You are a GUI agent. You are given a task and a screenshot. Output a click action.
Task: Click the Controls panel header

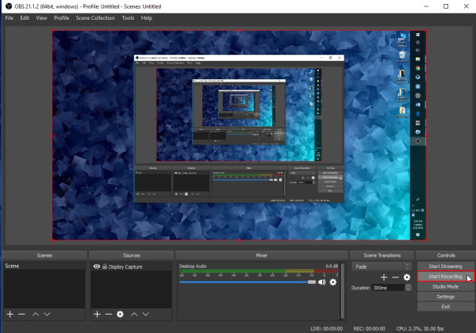(x=446, y=255)
